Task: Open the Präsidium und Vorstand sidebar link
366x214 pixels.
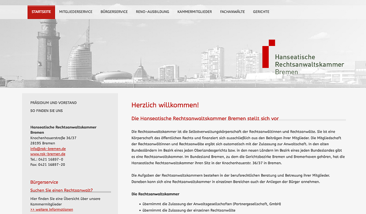Action: (54, 103)
